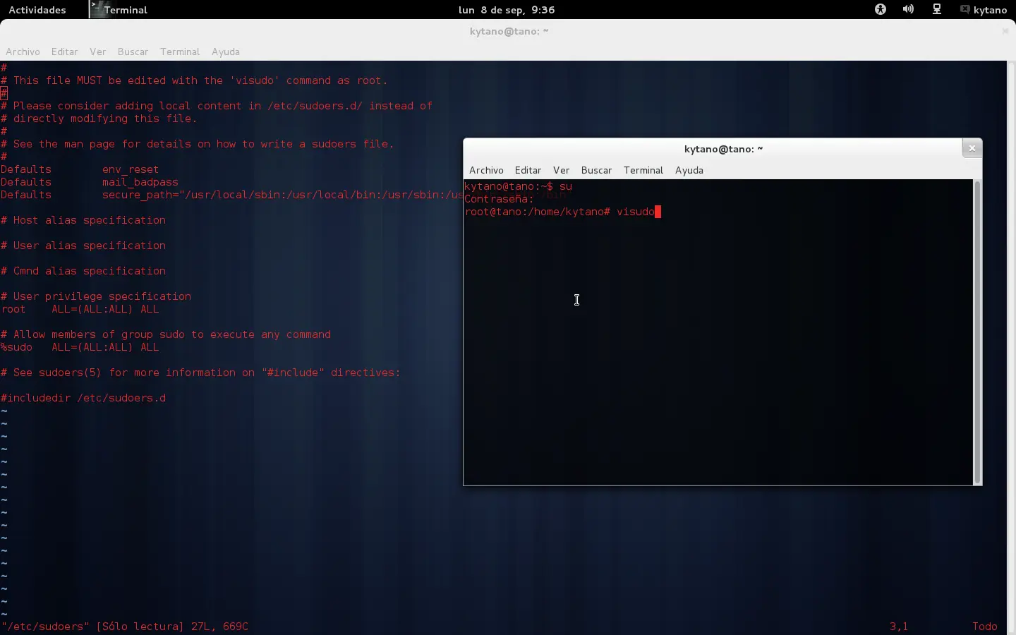Viewport: 1016px width, 635px height.
Task: Click the 'kytano@tano:~$ su' prompt line
Action: [x=518, y=186]
